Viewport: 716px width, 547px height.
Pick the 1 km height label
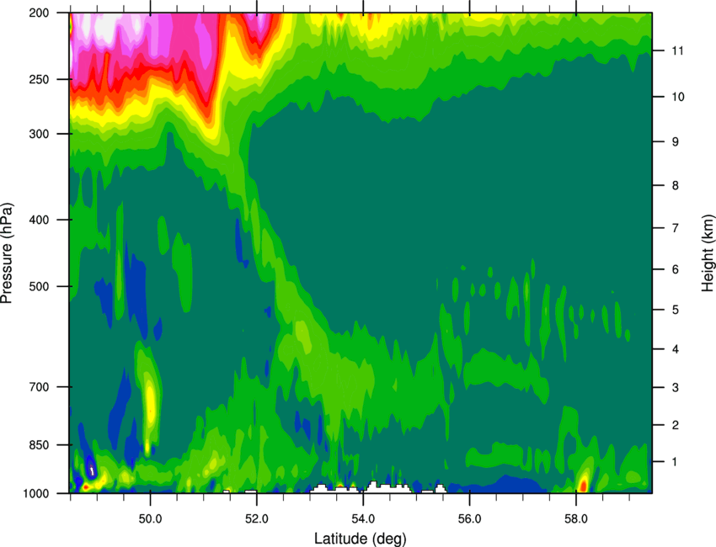coord(676,462)
